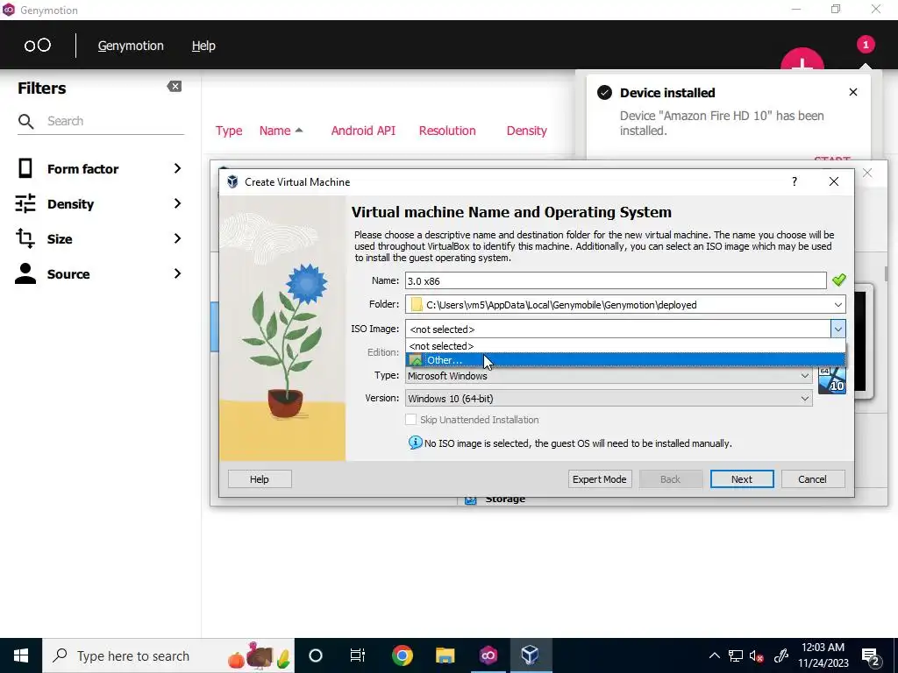898x673 pixels.
Task: Sort by Android API column
Action: click(363, 131)
